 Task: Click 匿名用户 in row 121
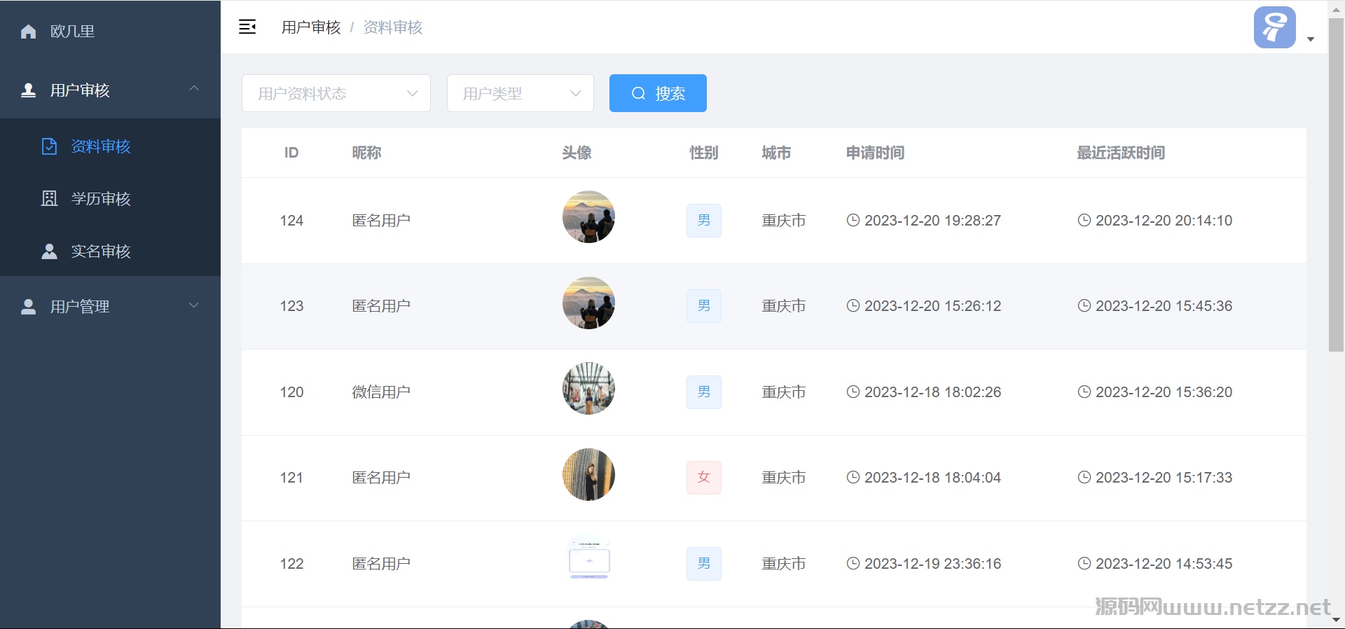click(381, 478)
